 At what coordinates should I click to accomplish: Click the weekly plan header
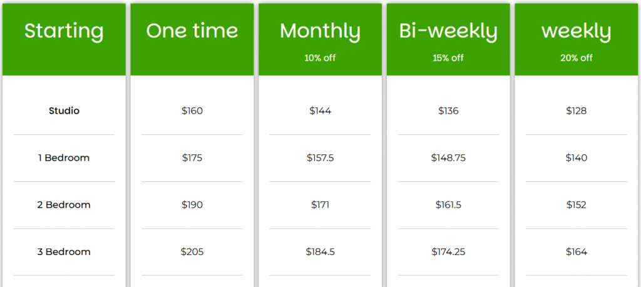[577, 31]
